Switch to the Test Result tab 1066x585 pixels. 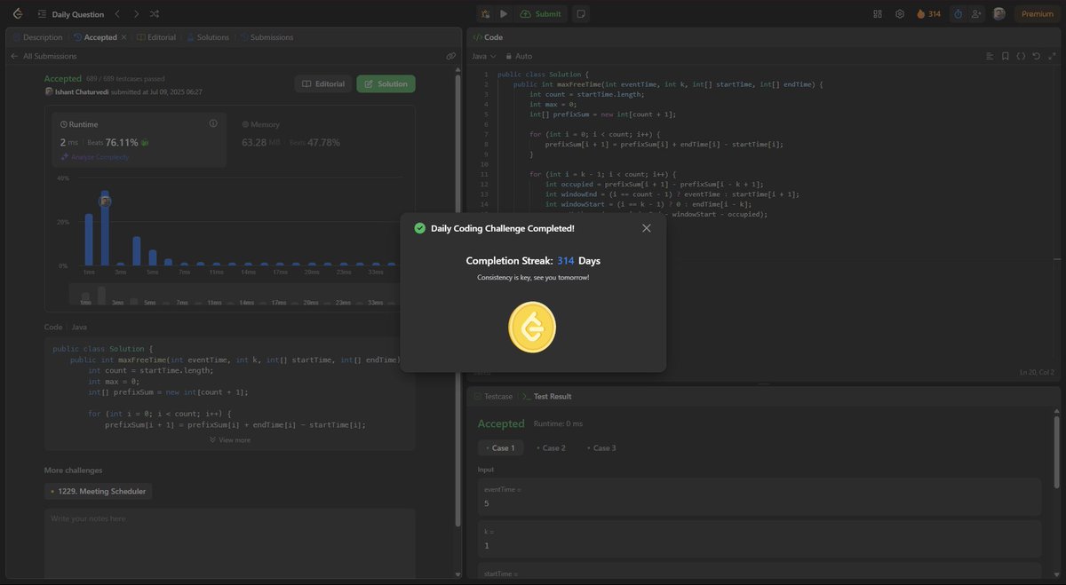tap(547, 396)
